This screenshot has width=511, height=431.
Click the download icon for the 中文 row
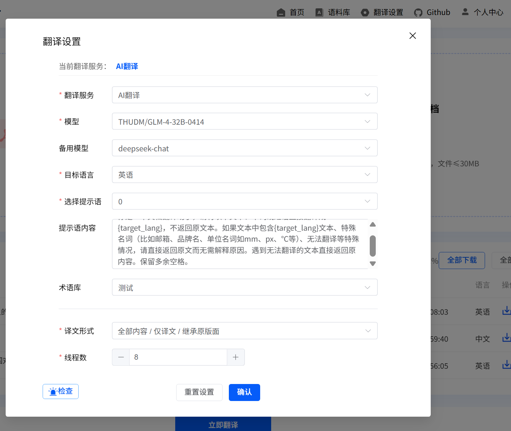tap(507, 337)
